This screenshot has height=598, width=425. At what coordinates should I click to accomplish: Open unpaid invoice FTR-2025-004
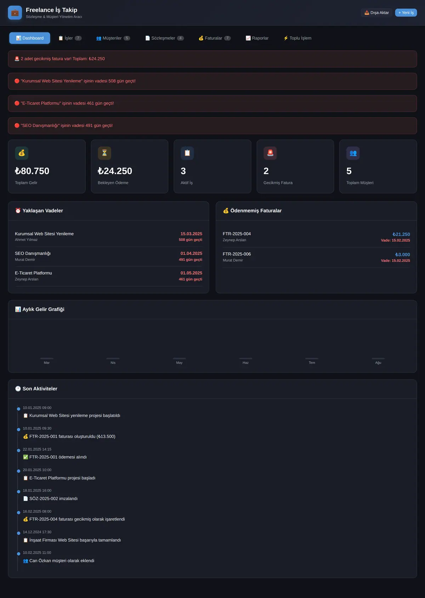pyautogui.click(x=316, y=237)
